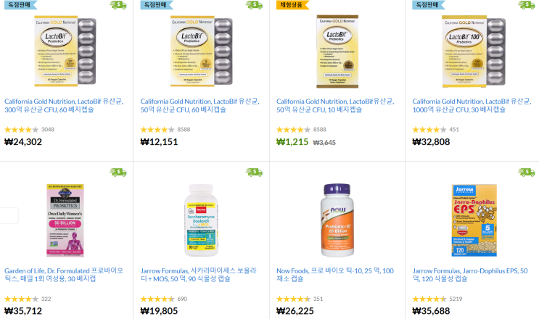Click the shipping truck icon on LactoBif 50억 60 capsule product
539x319 pixels.
click(254, 5)
